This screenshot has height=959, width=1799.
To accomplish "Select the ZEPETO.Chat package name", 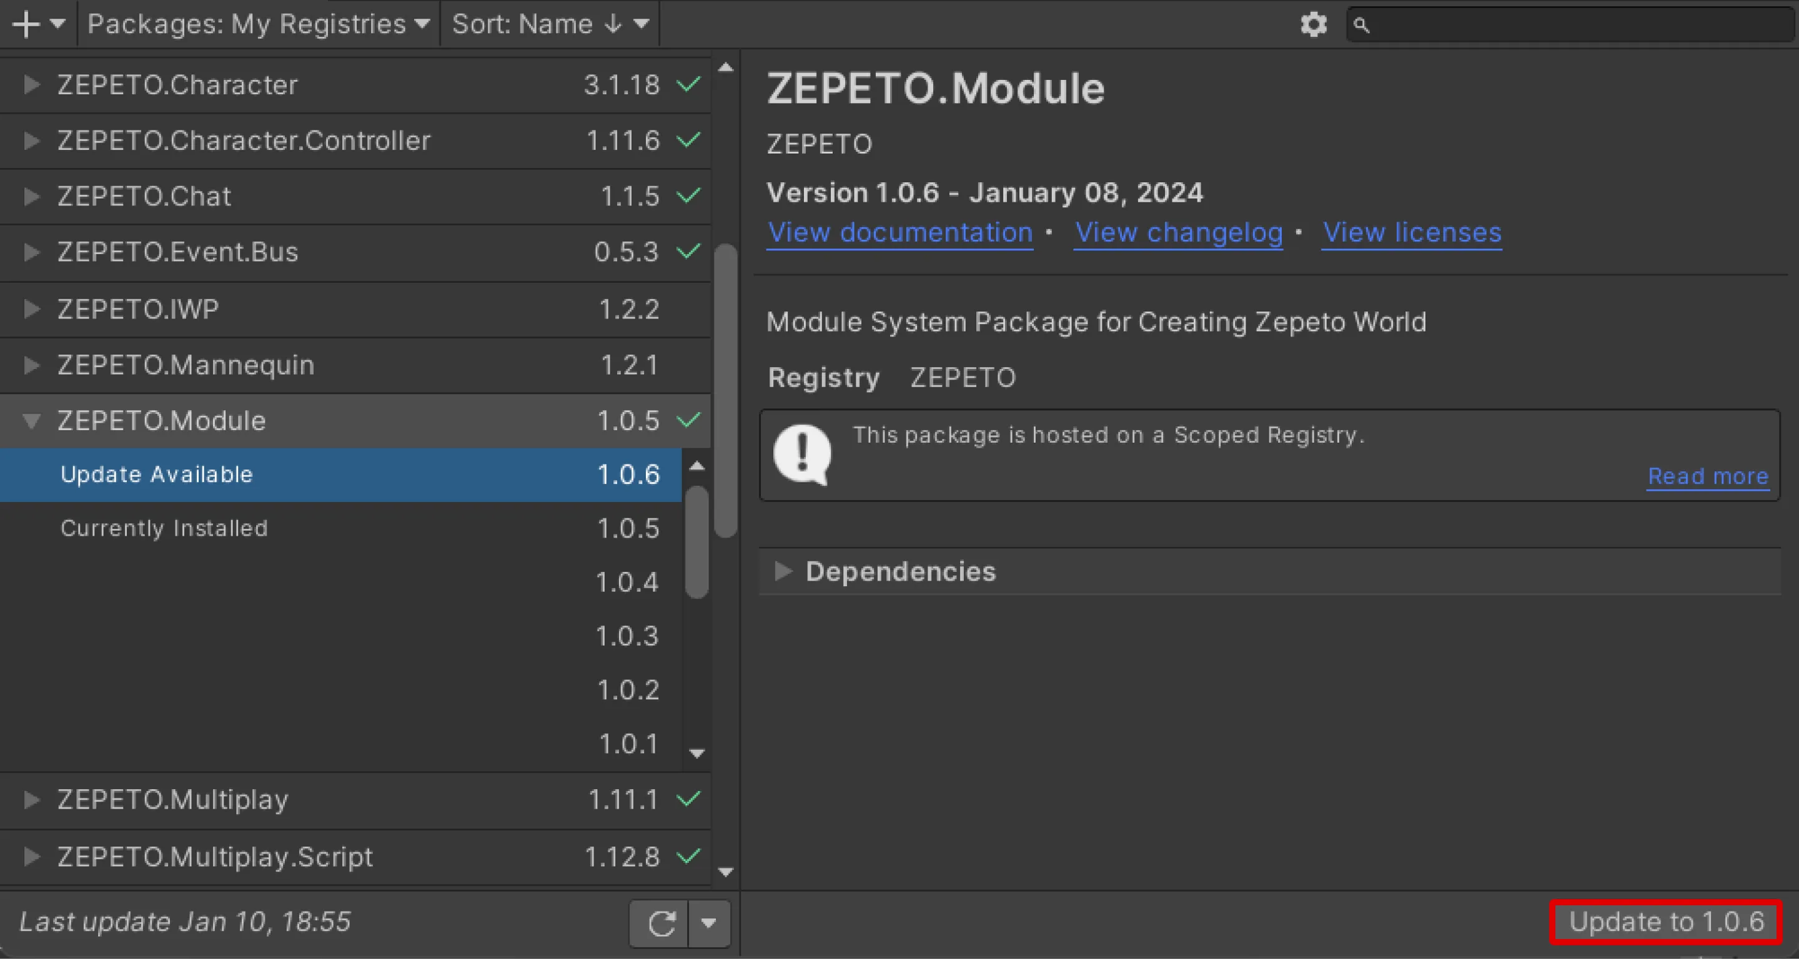I will tap(144, 196).
